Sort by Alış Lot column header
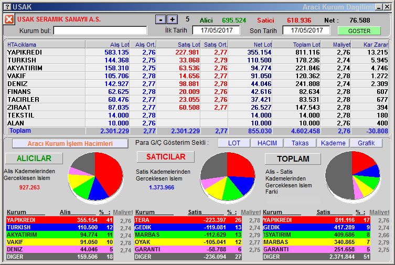395x265 pixels. click(108, 45)
